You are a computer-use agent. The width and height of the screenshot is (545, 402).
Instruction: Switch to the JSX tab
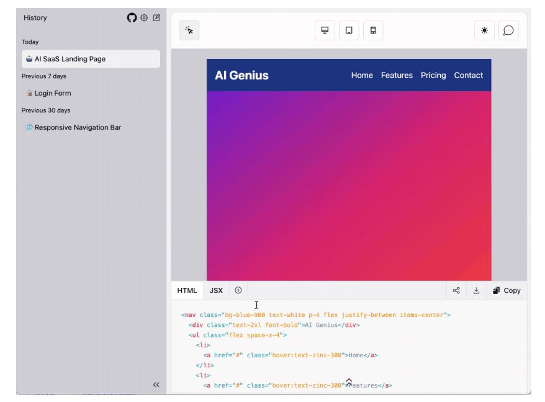pyautogui.click(x=216, y=290)
